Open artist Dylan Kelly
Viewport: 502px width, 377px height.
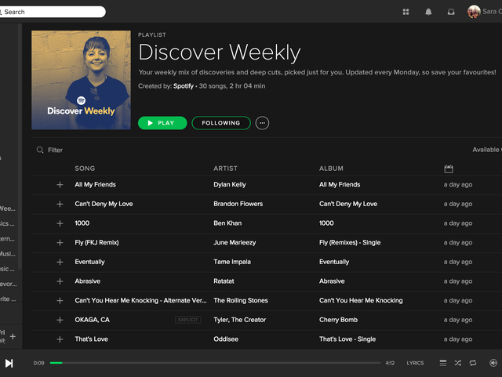pyautogui.click(x=230, y=185)
